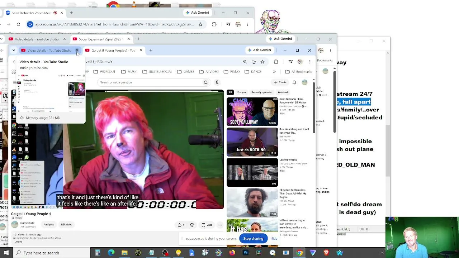Open Firefox from the taskbar
The image size is (459, 258).
point(232,253)
